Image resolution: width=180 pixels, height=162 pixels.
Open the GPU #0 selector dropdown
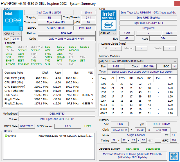click(x=108, y=33)
